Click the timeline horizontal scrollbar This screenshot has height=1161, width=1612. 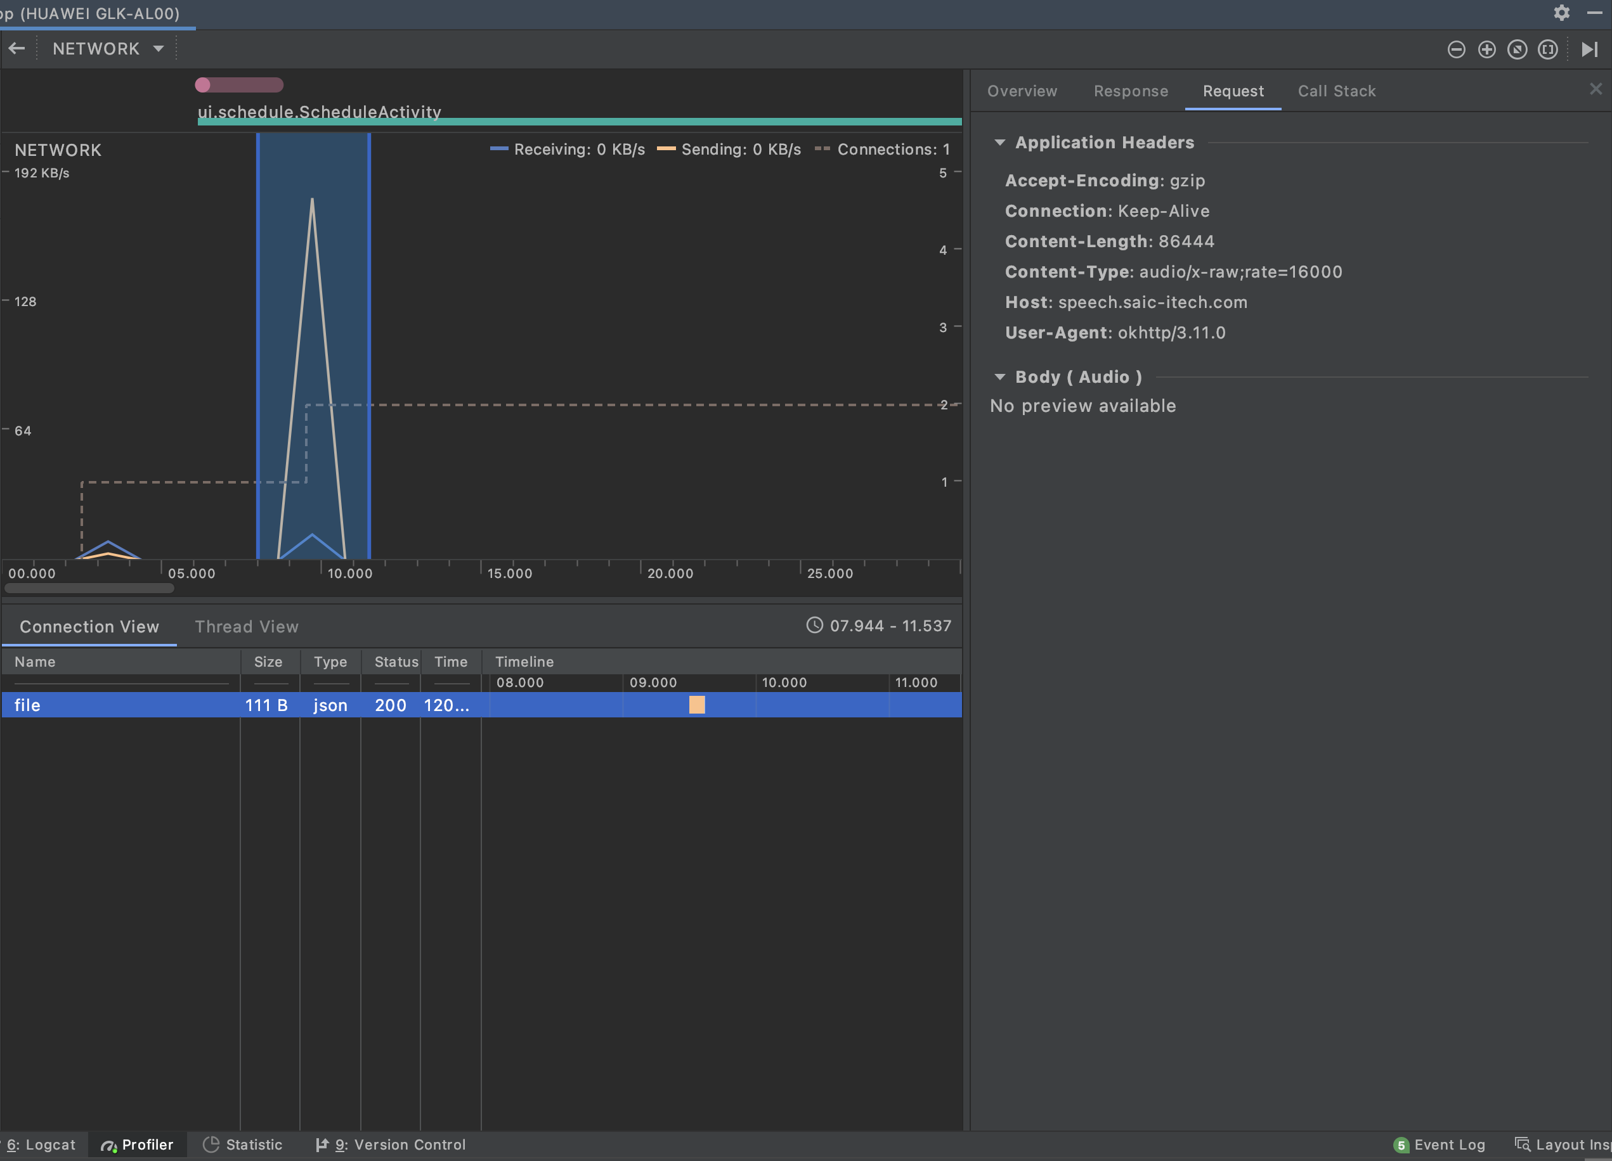pos(89,588)
